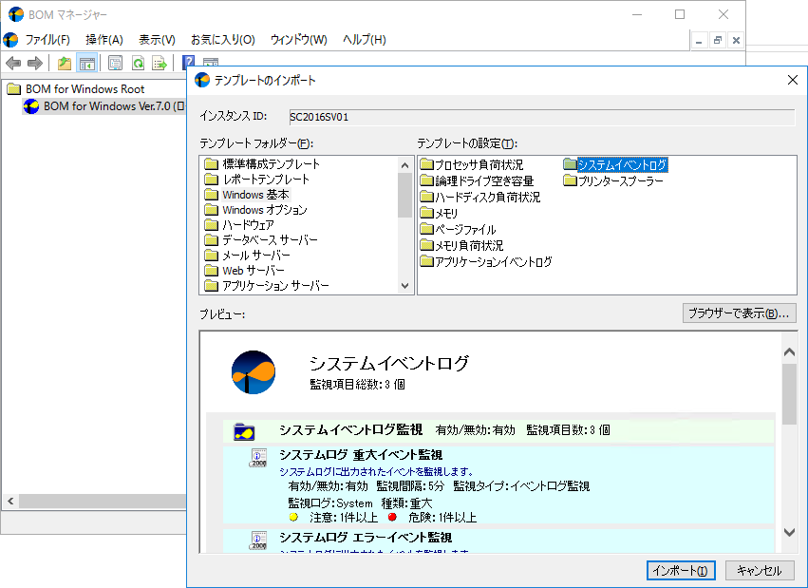Select the メモリ負荷状況 template

[x=469, y=245]
